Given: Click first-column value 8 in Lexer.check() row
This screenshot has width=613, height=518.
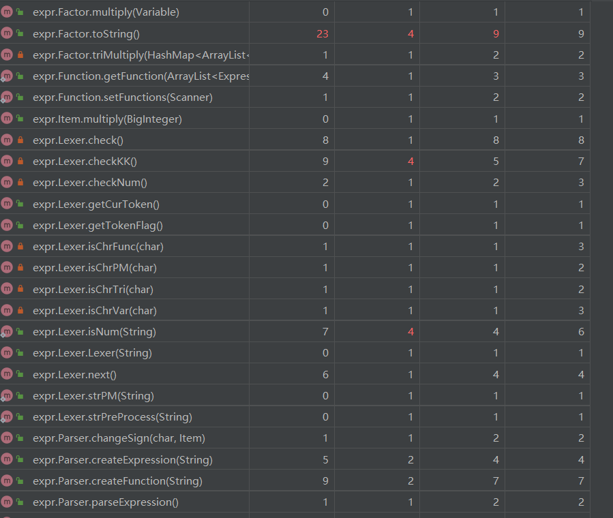Looking at the screenshot, I should click(325, 140).
